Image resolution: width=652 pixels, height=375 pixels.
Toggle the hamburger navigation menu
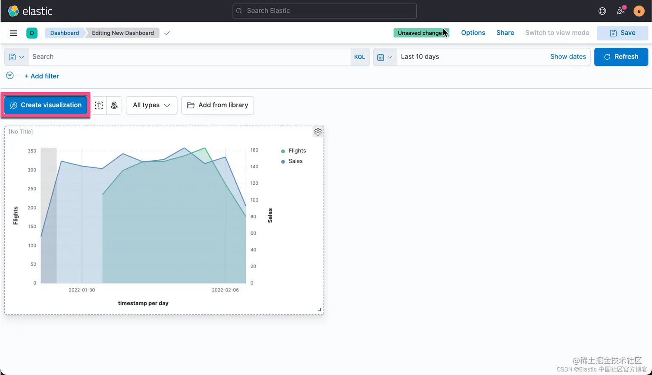(x=13, y=33)
